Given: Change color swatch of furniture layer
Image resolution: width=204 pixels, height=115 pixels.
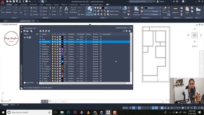Looking at the screenshot, I should [x=62, y=52].
